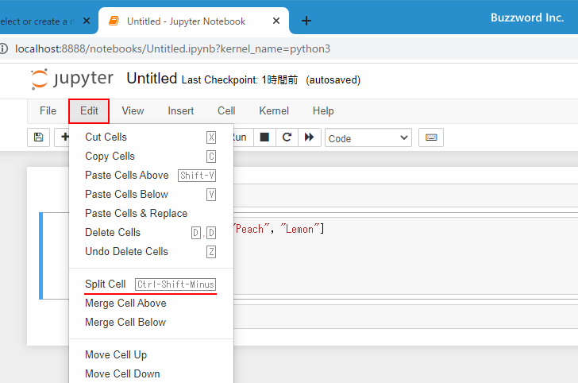Restart the kernel with the circular arrow icon
The width and height of the screenshot is (578, 383).
pyautogui.click(x=287, y=137)
